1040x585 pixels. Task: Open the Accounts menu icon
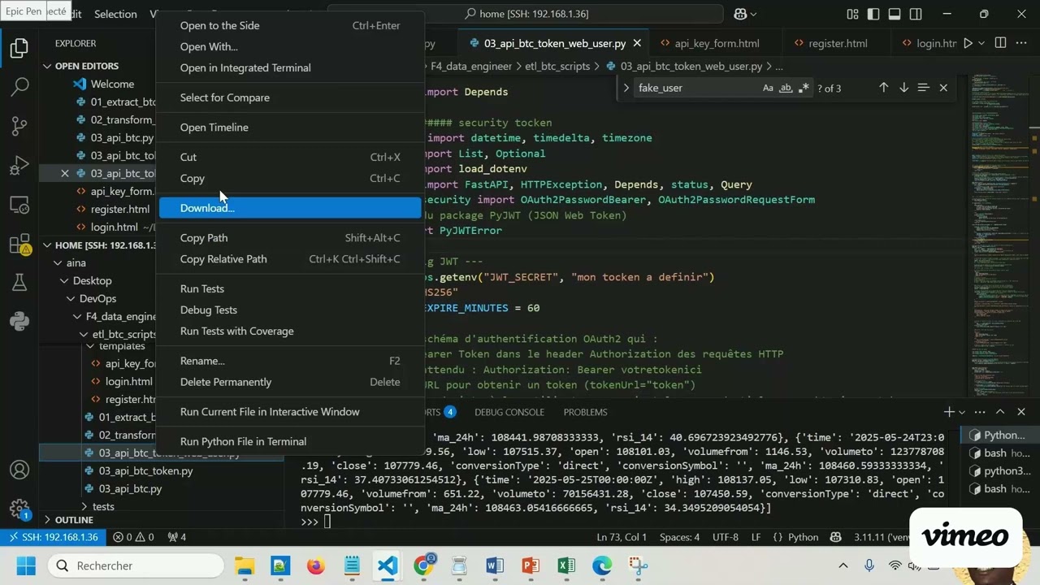coord(19,470)
